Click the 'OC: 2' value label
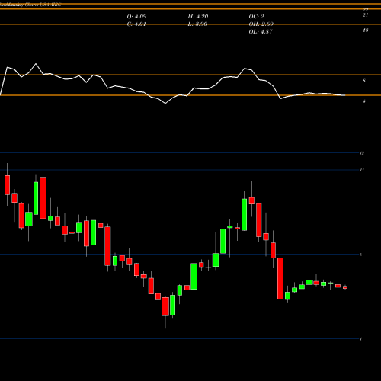The height and width of the screenshot is (381, 381). tap(256, 17)
